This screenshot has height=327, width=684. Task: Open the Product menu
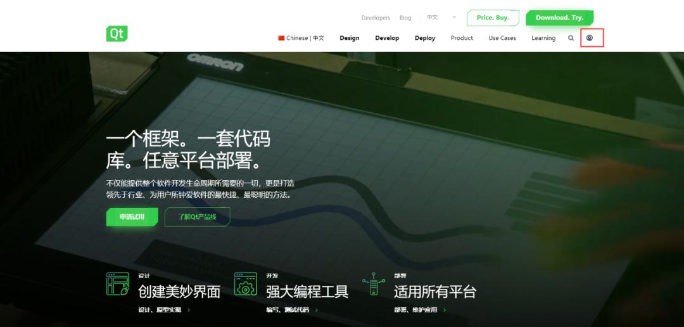pos(462,38)
